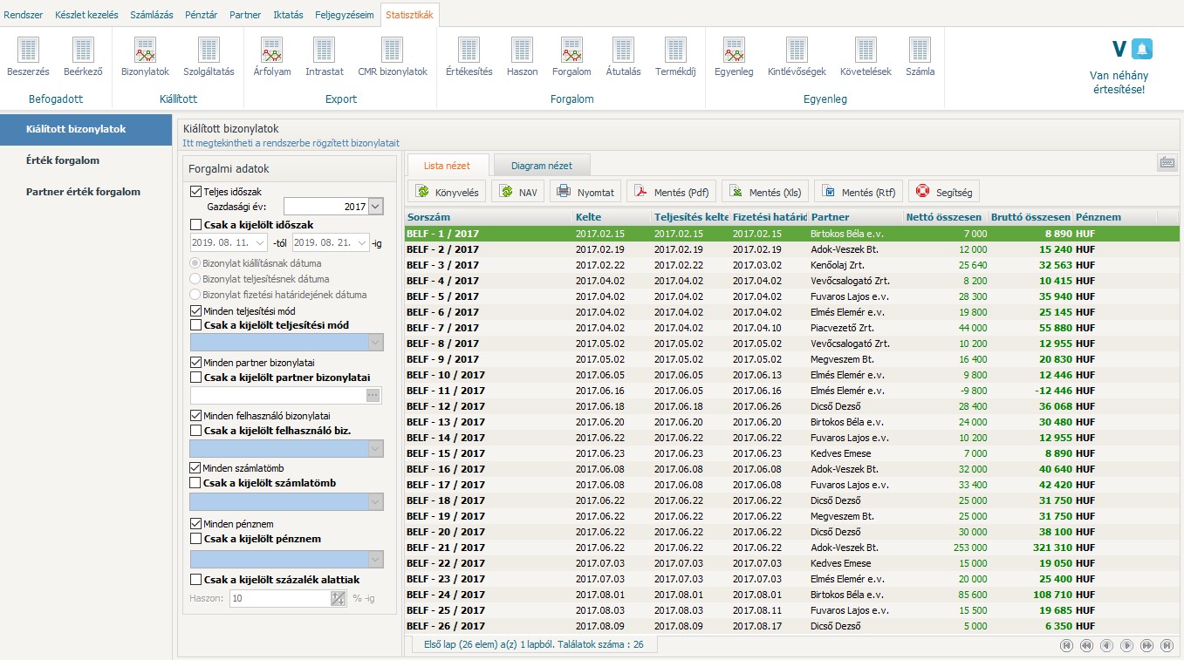Select row BELF - 11 / 2017
The width and height of the screenshot is (1184, 660).
pos(791,391)
